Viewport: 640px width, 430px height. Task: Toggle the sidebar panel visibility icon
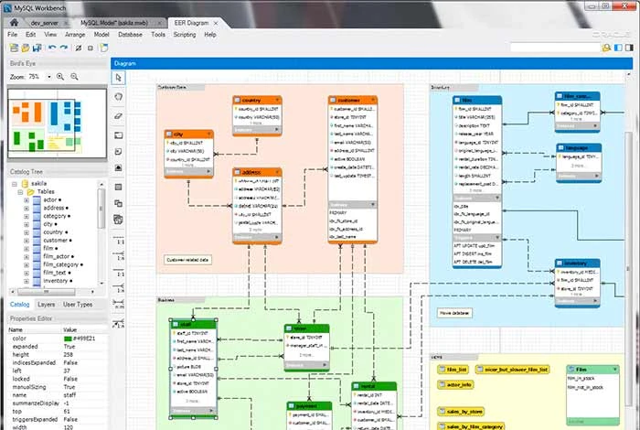[618, 48]
